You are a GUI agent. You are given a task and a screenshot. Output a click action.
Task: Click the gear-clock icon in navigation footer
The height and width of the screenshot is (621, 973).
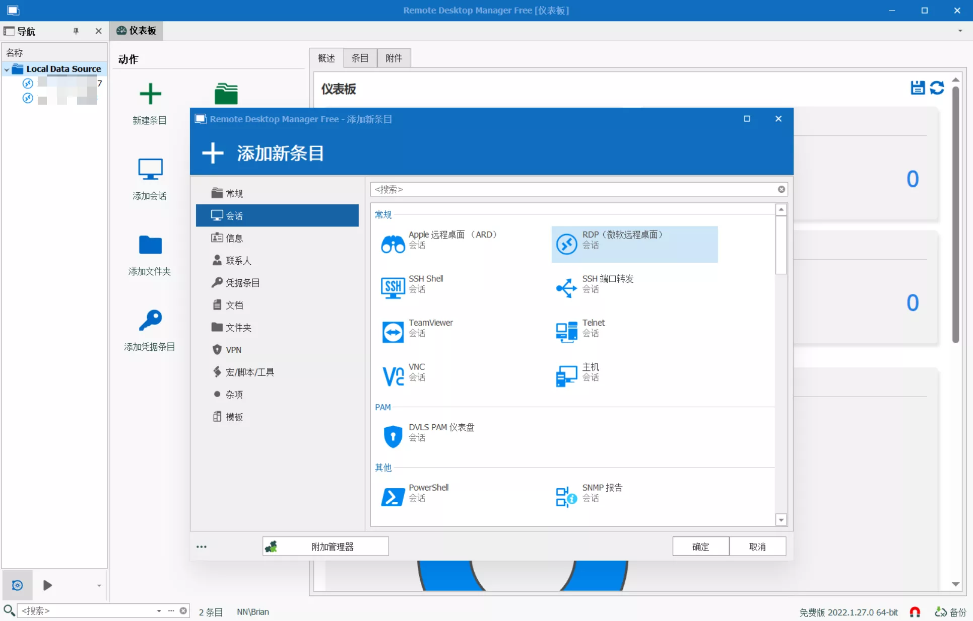pyautogui.click(x=17, y=585)
